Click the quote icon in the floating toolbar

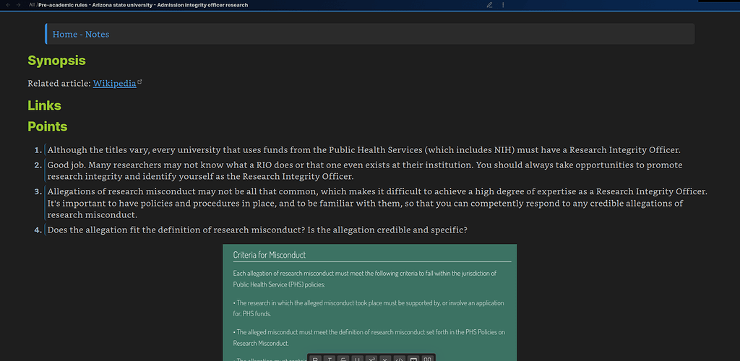tap(427, 358)
